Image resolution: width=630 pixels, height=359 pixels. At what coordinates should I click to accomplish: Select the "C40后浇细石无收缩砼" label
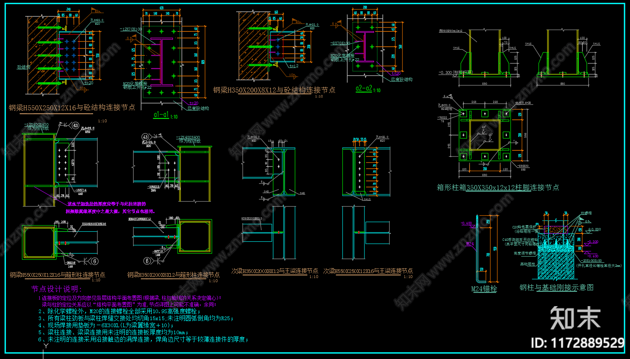(x=520, y=240)
